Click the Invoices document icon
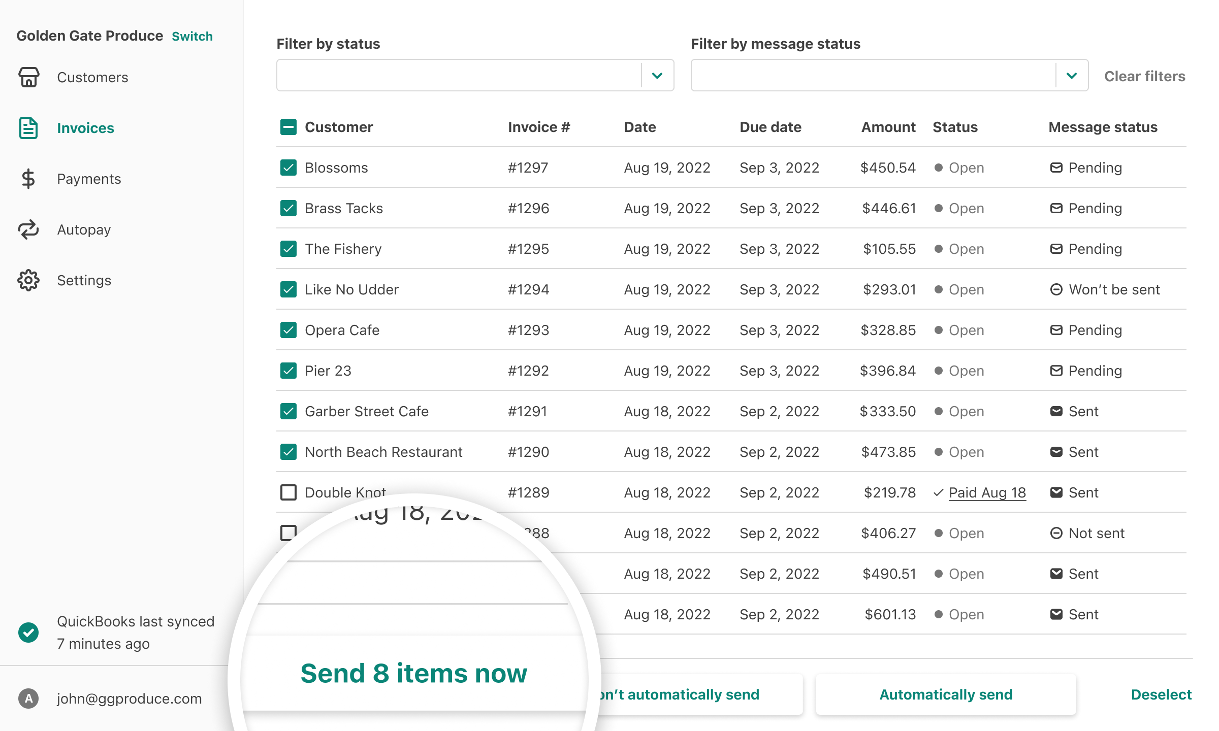Viewport: 1219px width, 731px height. coord(29,128)
